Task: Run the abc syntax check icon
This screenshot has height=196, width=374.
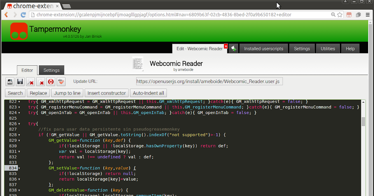Action: tap(61, 82)
